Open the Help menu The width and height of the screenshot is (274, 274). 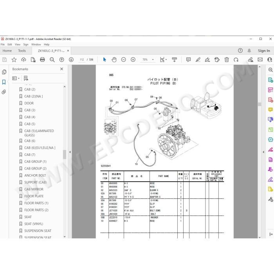point(47,45)
